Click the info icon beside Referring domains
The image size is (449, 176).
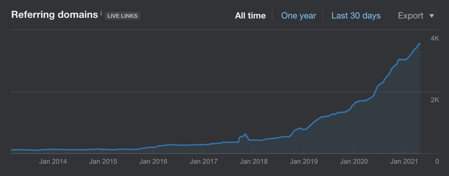pos(101,13)
